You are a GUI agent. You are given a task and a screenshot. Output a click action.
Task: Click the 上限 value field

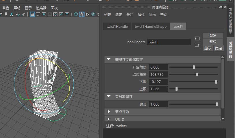(x=158, y=89)
